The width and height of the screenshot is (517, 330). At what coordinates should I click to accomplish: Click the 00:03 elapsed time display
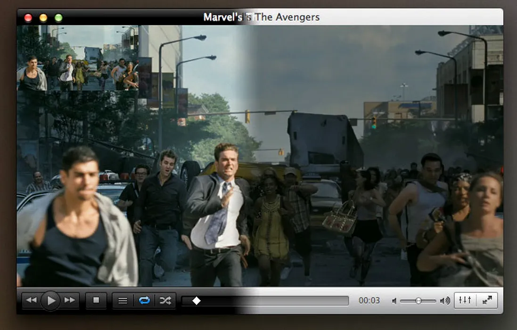tap(369, 301)
